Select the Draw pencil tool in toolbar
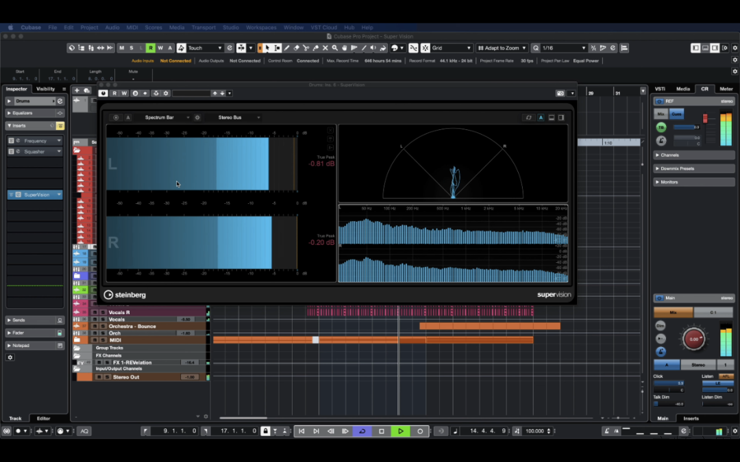This screenshot has height=462, width=740. [x=286, y=48]
